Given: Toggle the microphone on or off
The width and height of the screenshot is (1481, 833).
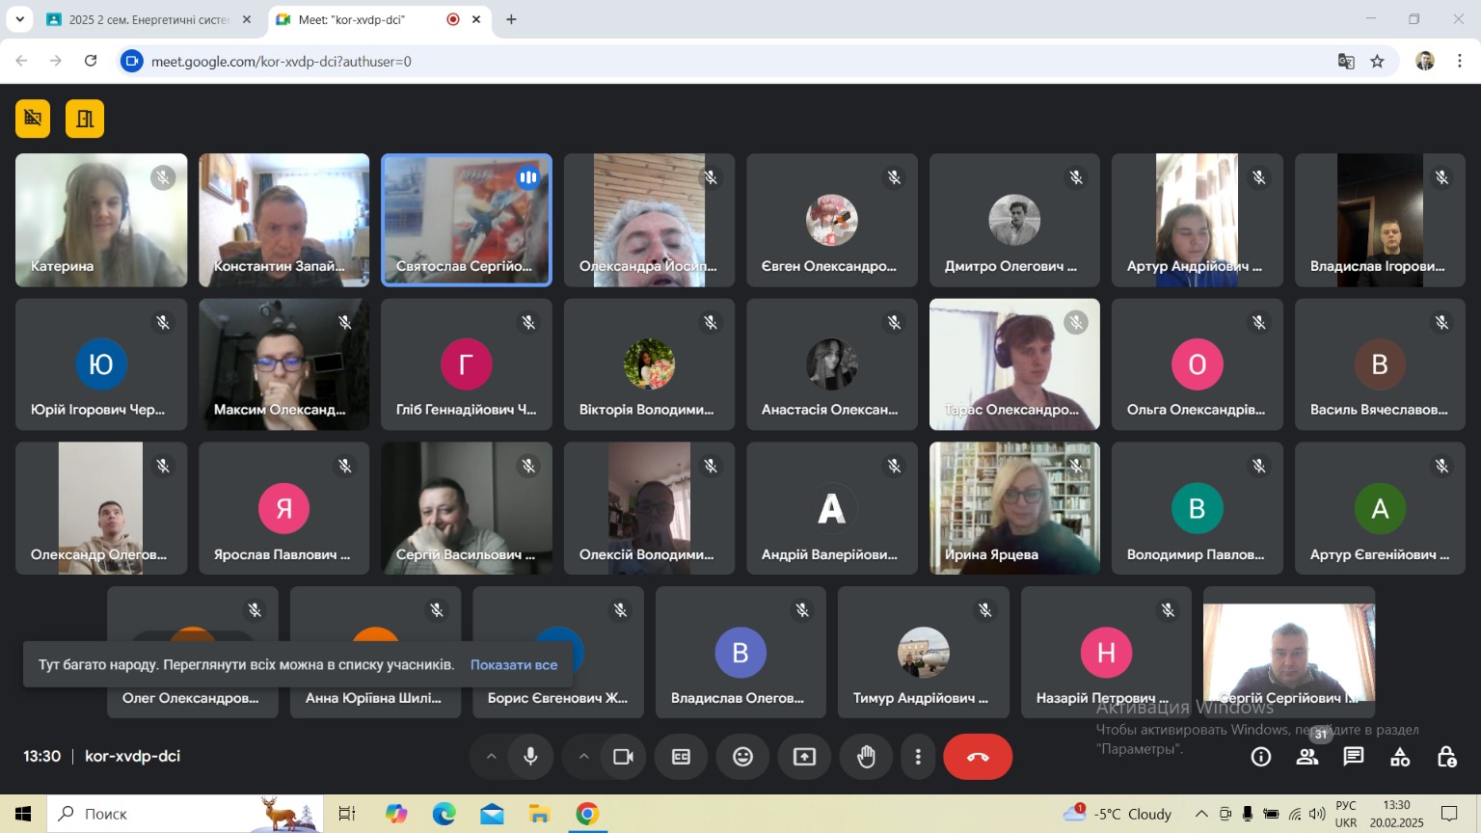Looking at the screenshot, I should [530, 757].
